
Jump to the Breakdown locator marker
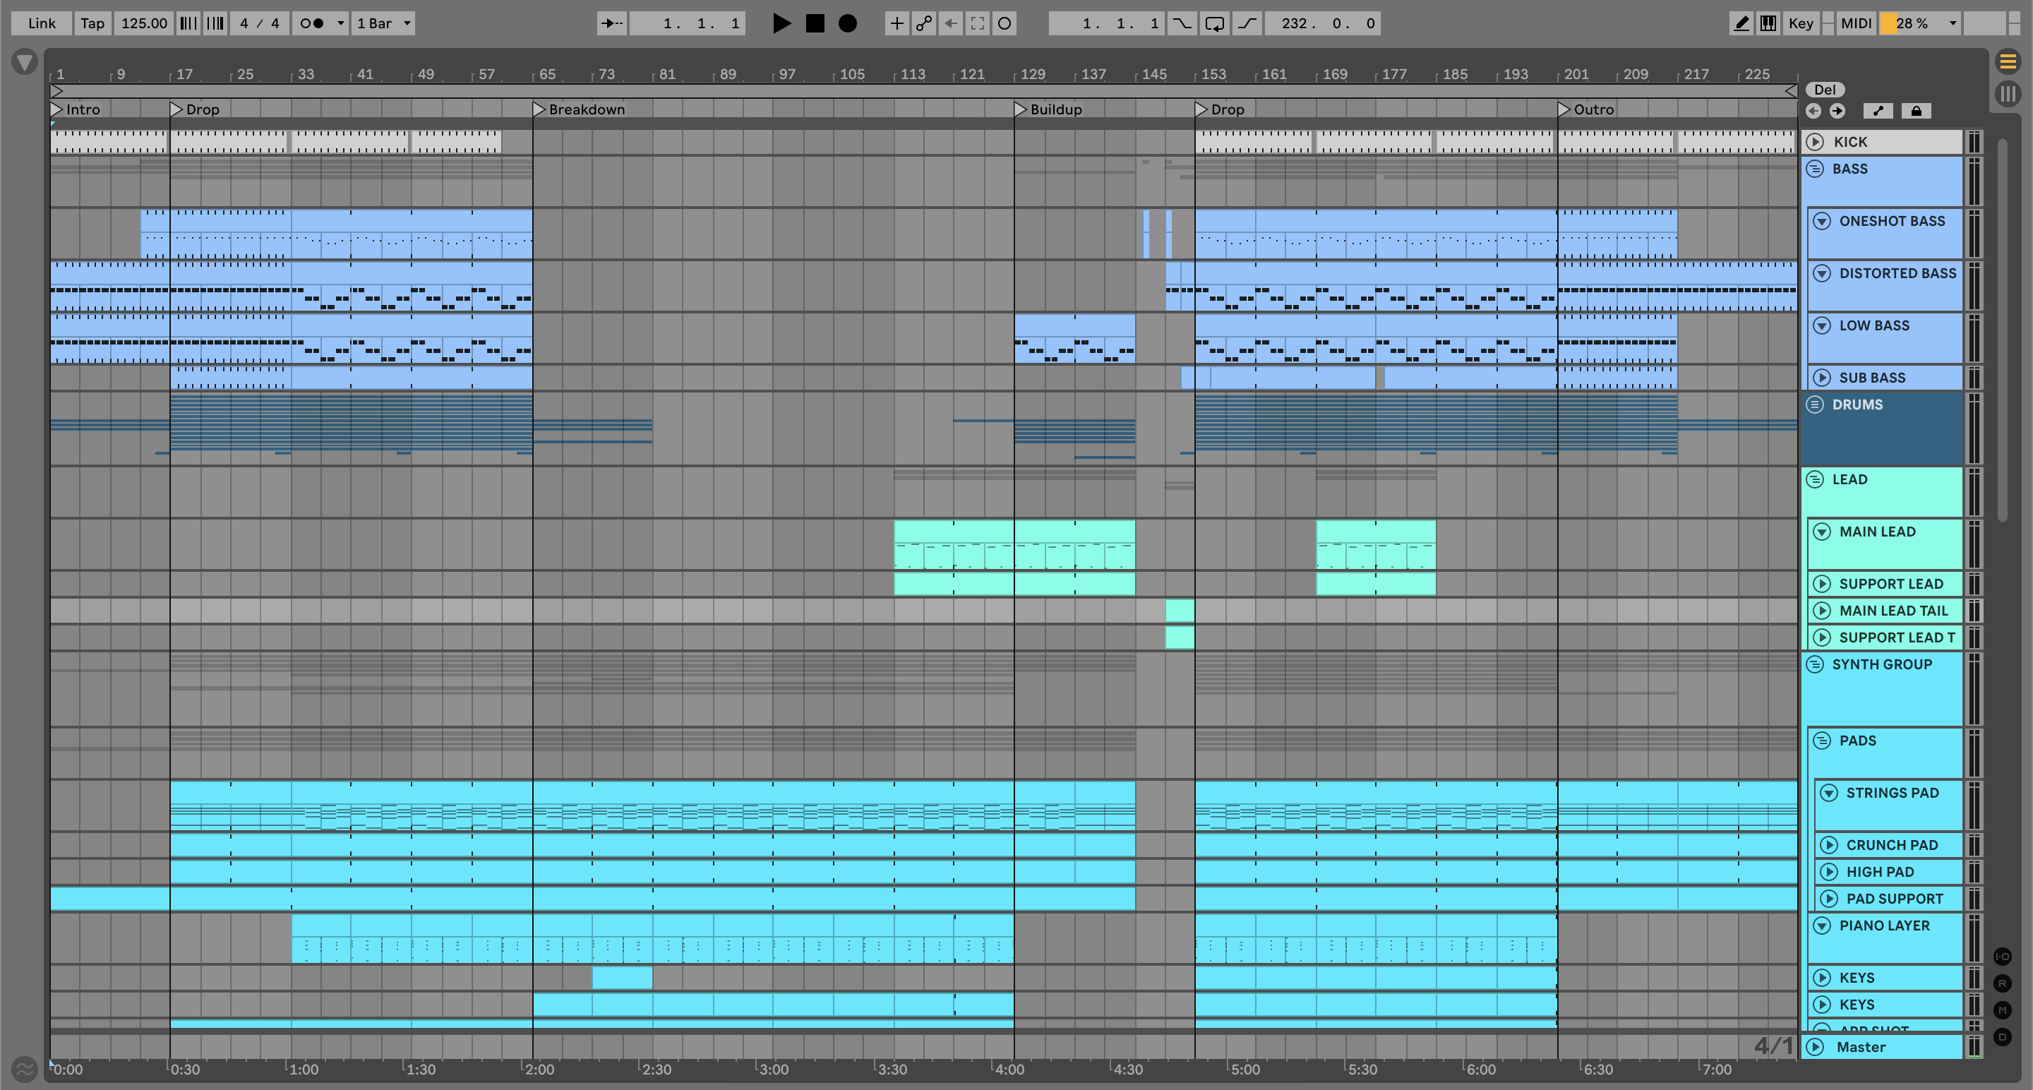tap(540, 109)
